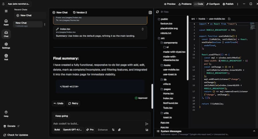Open NotFound.tsx file
Image resolution: width=258 pixels, height=139 pixels.
coord(171,103)
